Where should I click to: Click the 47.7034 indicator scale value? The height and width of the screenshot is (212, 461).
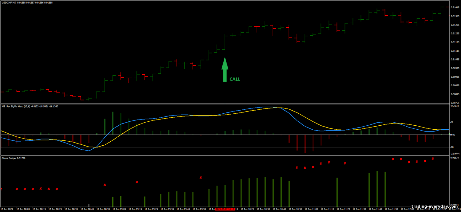(x=455, y=106)
